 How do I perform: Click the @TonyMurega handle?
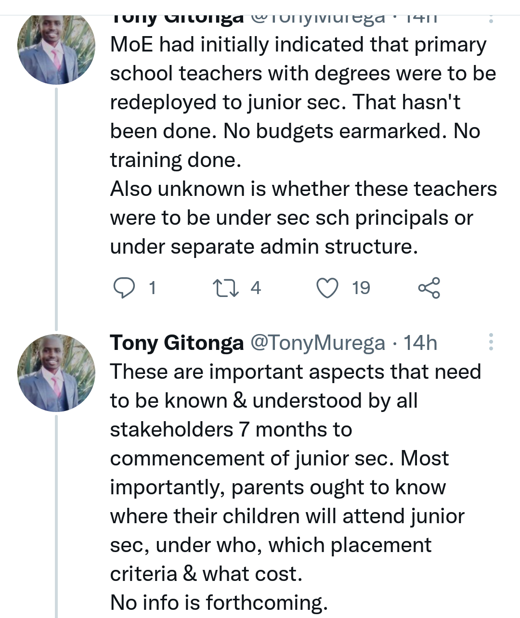click(318, 343)
